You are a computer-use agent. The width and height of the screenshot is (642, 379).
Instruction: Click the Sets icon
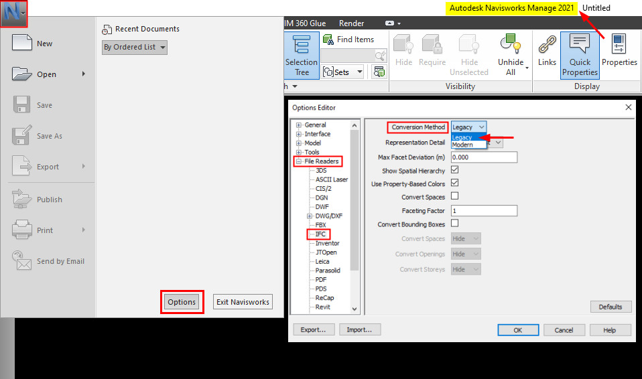328,72
